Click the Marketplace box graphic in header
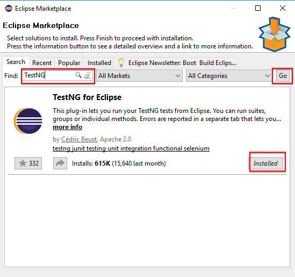Screen dimensions: 295x277 (275, 34)
